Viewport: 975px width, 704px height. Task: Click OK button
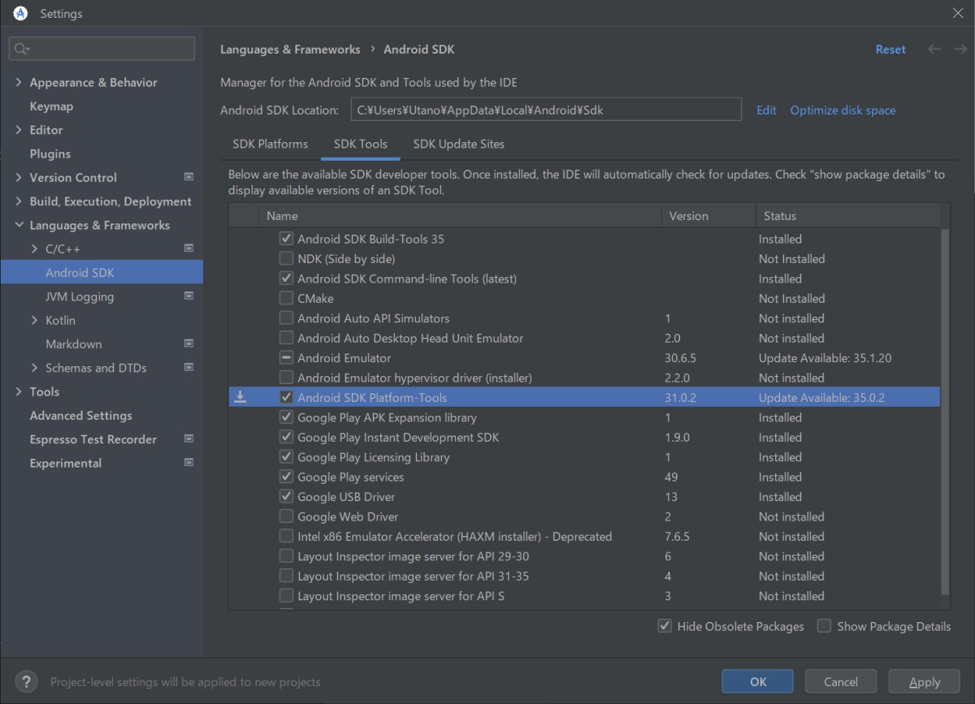point(758,681)
